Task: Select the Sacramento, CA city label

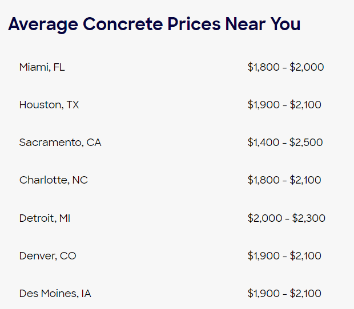Action: coord(61,143)
